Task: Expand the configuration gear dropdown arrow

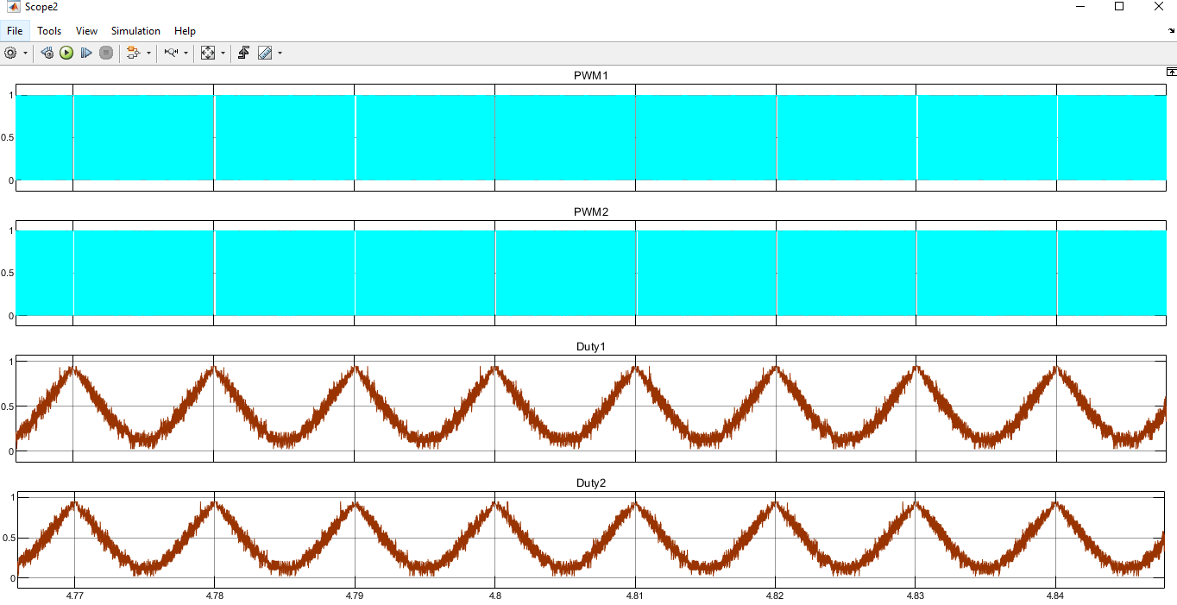Action: coord(25,54)
